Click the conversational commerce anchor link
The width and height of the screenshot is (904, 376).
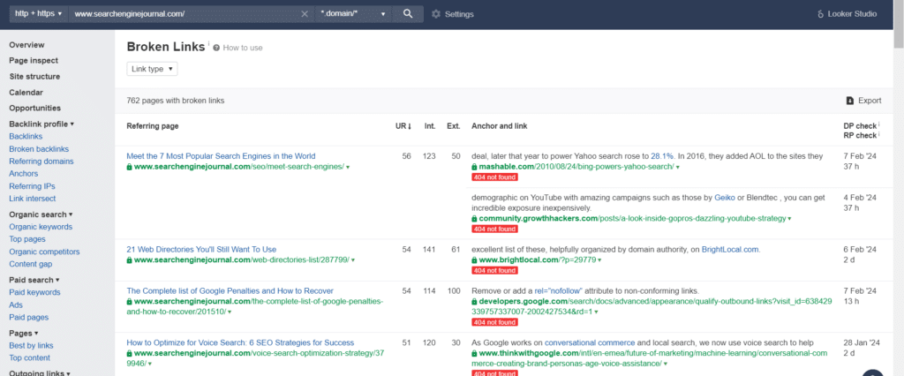[x=589, y=343]
